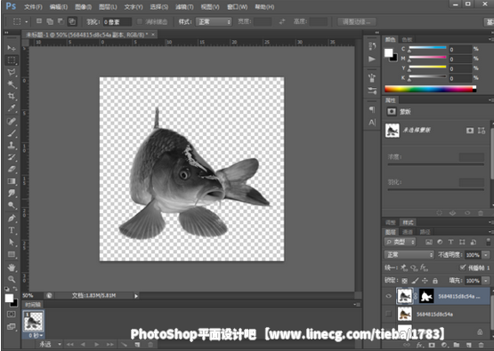
Task: Expand the status bar info arrow
Action: click(136, 296)
